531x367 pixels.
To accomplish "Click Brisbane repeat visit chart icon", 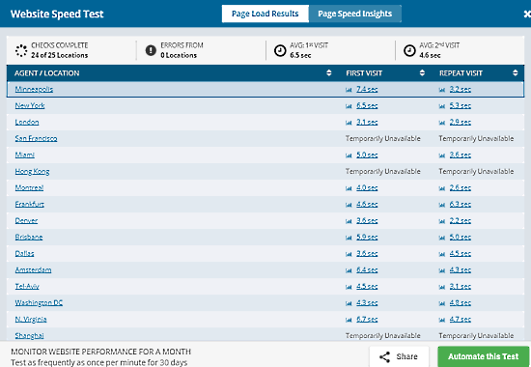I will (x=442, y=238).
